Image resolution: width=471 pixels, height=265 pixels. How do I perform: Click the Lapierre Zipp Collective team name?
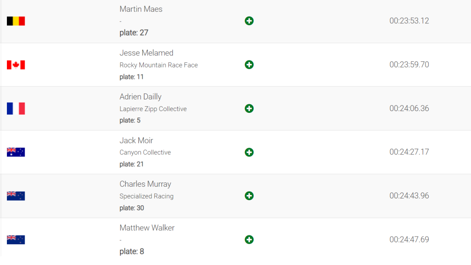pos(153,109)
